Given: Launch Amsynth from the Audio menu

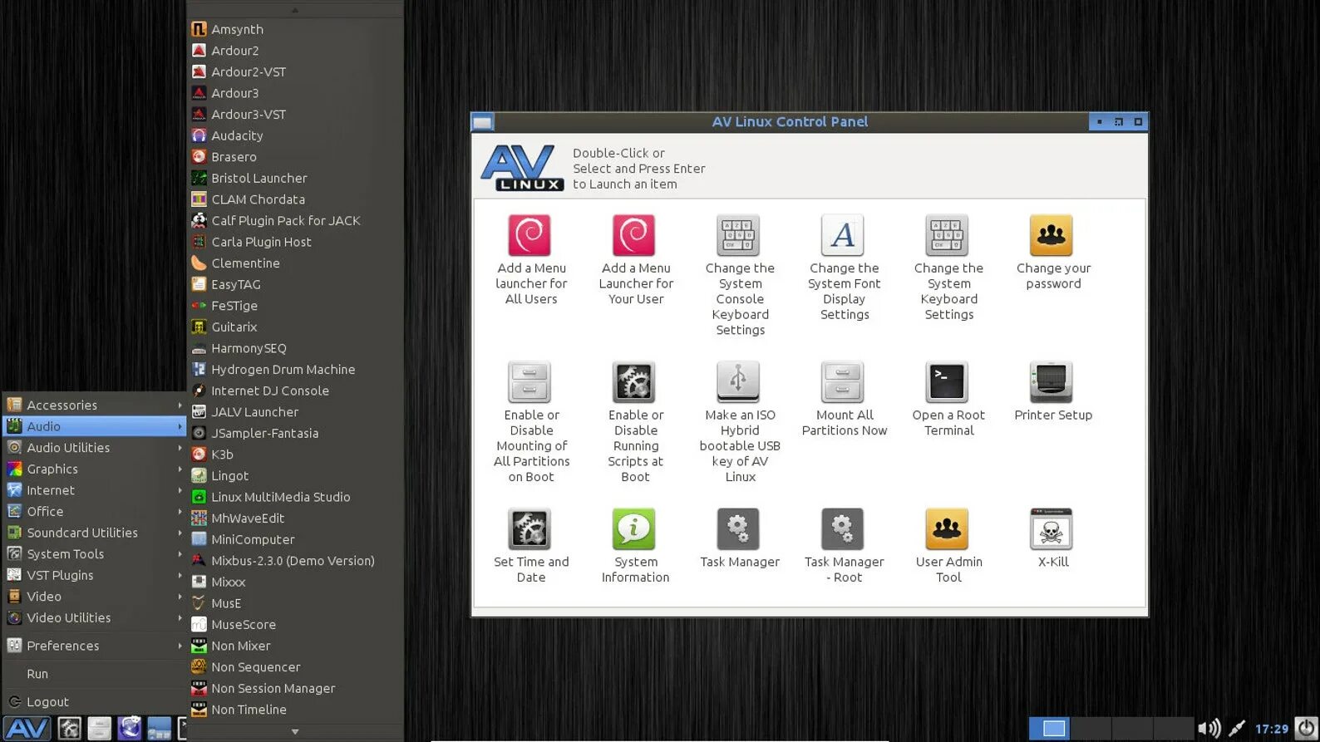Looking at the screenshot, I should 295,29.
